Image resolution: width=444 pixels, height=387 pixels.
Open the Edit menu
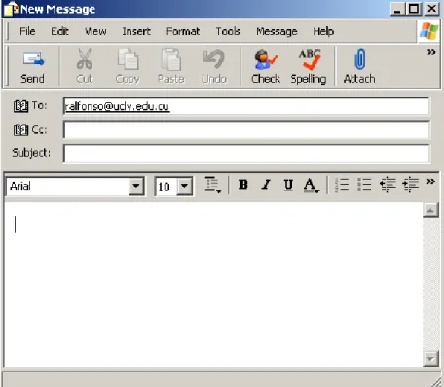[x=59, y=31]
